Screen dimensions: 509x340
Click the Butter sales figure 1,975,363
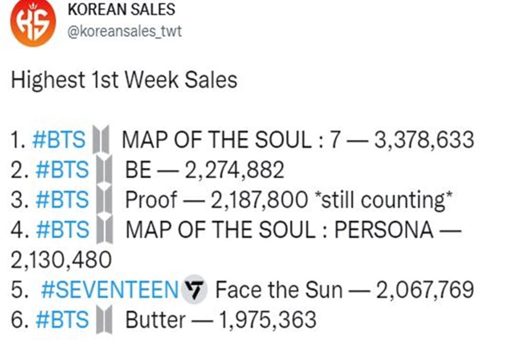267,320
